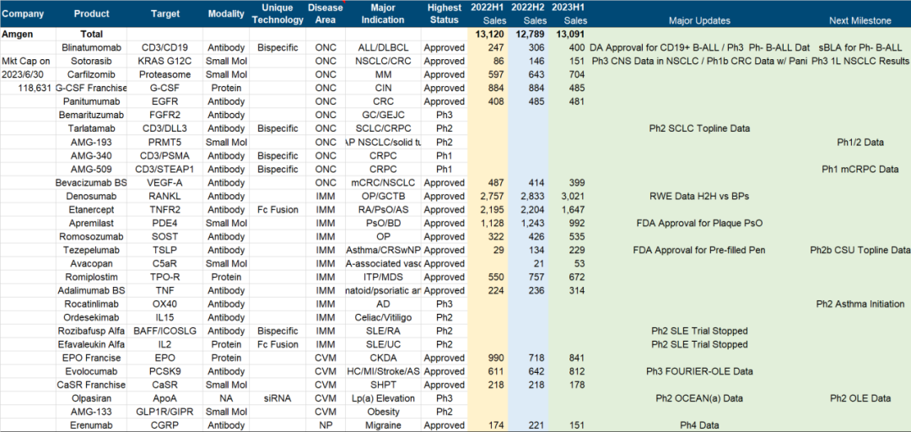
Task: Select FDA Approval for Plaque PsO cell
Action: pos(699,223)
